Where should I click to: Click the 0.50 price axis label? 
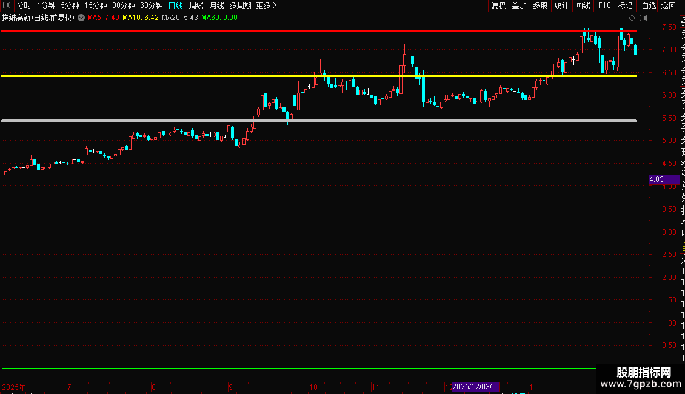point(669,346)
